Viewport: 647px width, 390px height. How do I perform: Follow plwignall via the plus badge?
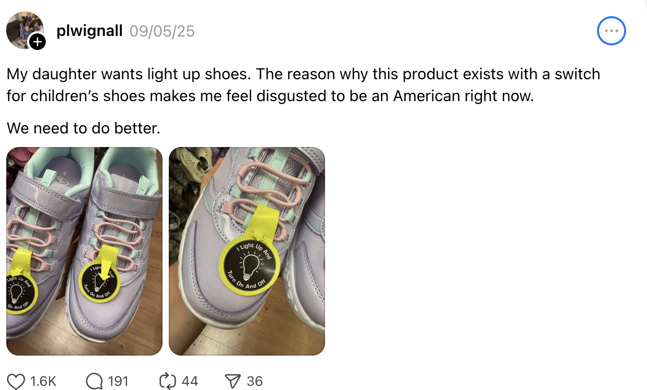(x=38, y=42)
